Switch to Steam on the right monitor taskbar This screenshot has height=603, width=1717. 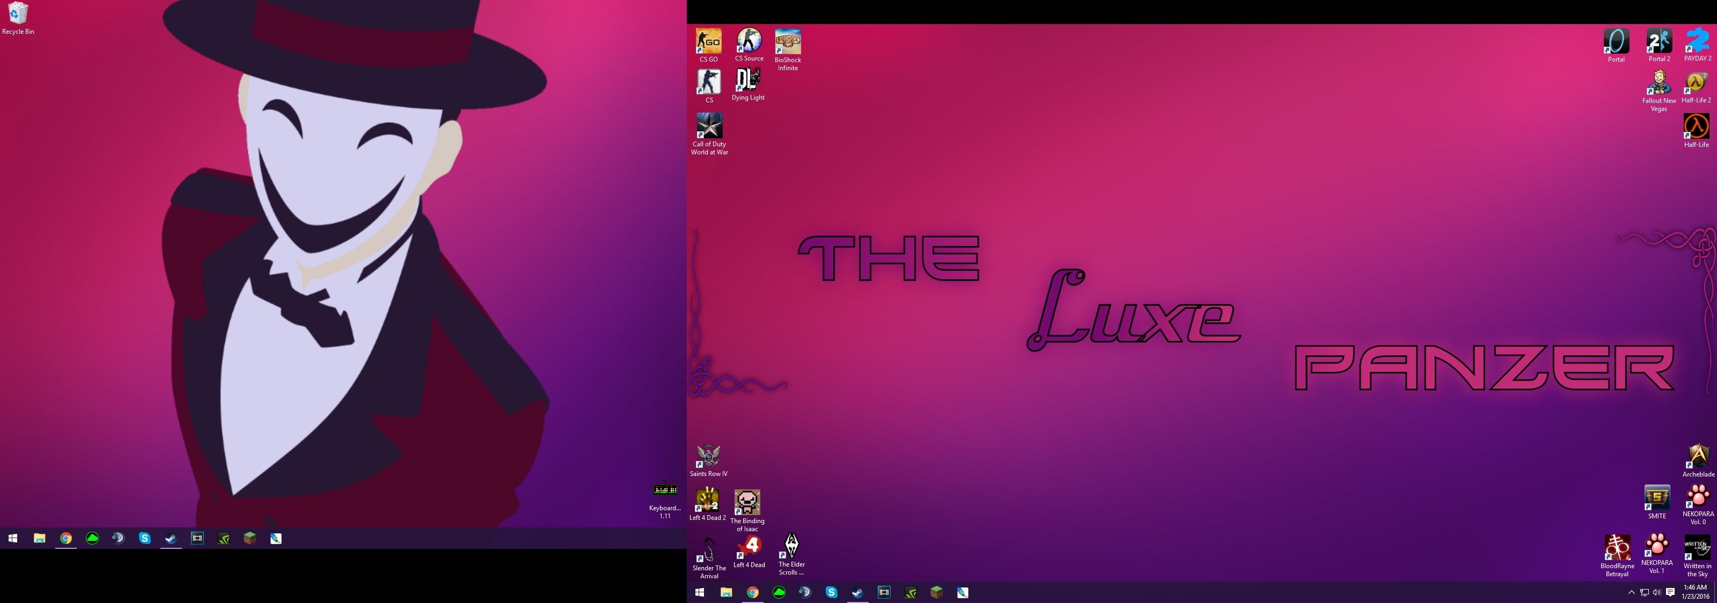857,592
